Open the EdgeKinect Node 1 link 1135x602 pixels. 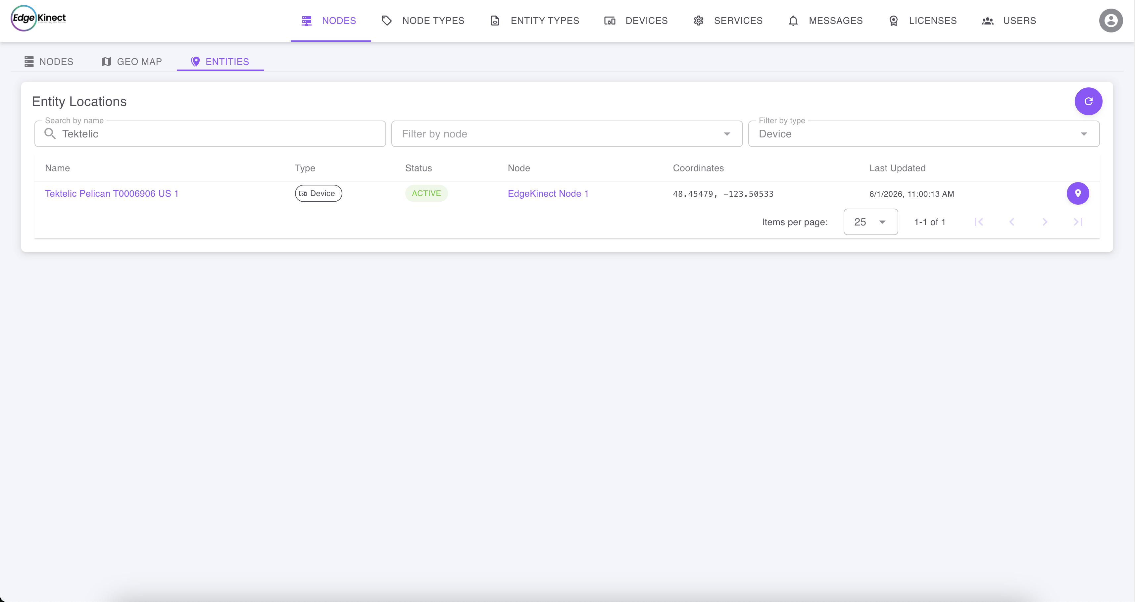(x=548, y=193)
